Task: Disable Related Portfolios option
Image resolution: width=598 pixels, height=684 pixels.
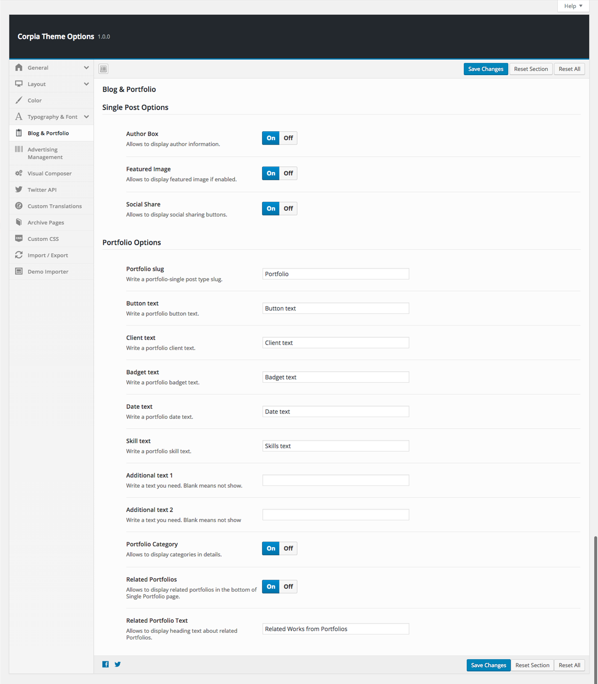Action: pyautogui.click(x=288, y=587)
